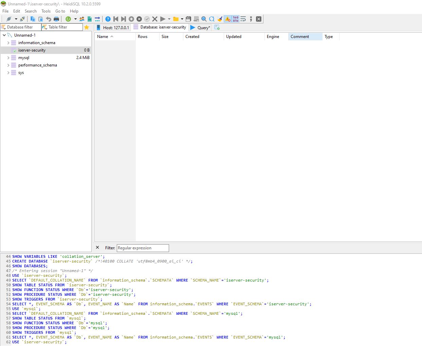Screen dimensions: 422x346
Task: Click export database as SQL icon
Action: point(90,19)
